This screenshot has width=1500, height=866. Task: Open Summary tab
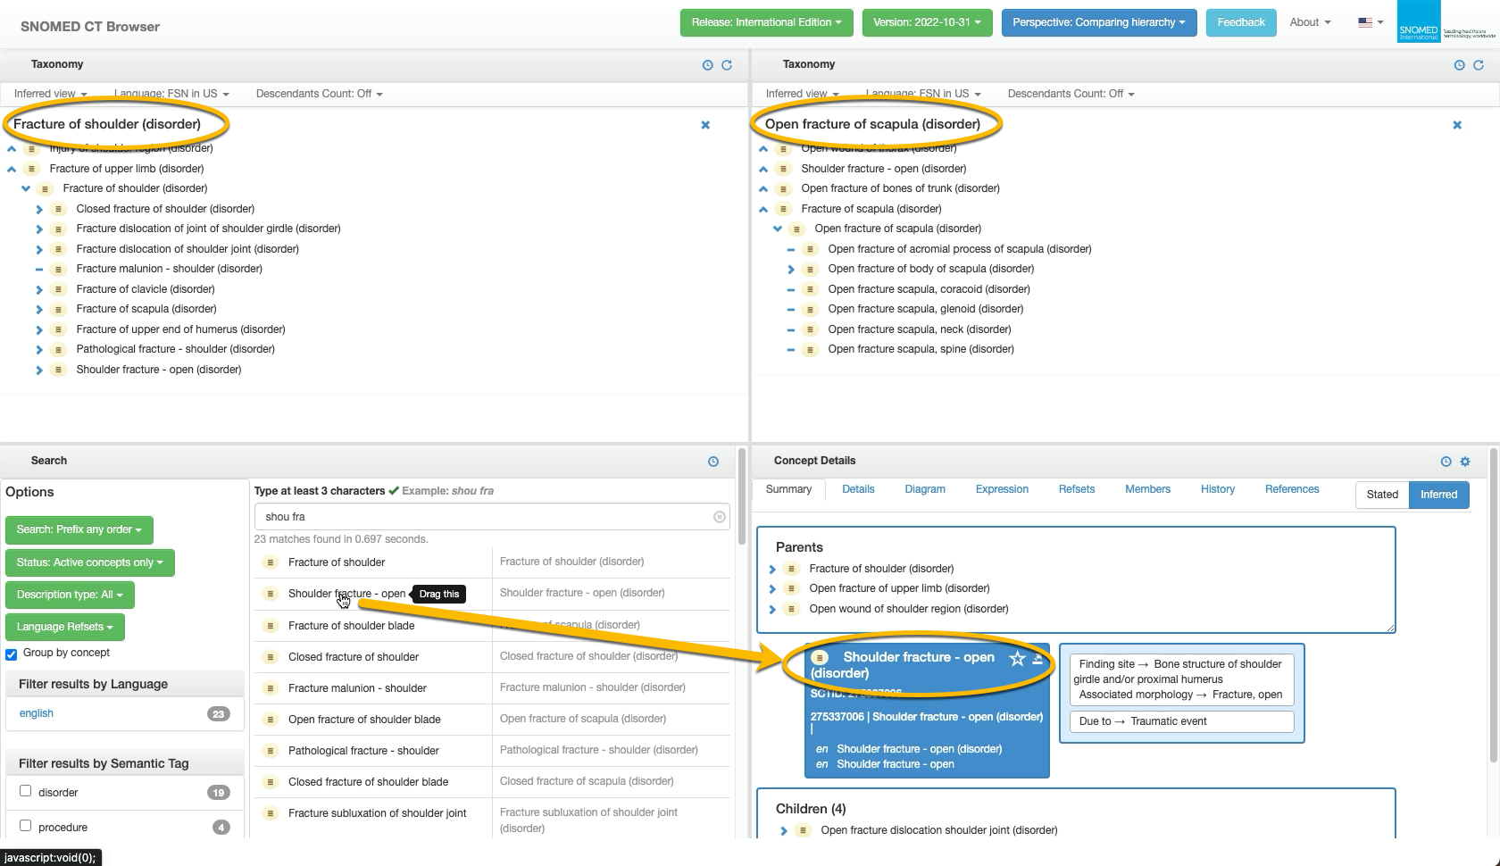pyautogui.click(x=788, y=489)
